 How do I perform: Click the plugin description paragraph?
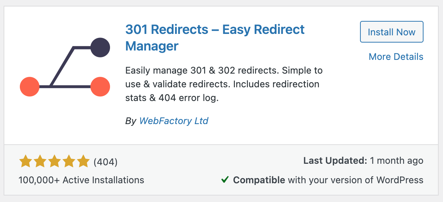point(224,84)
